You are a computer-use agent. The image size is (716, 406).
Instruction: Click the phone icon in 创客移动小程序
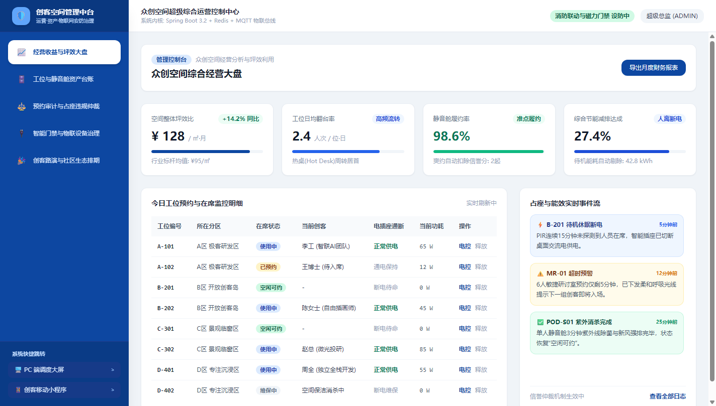point(18,390)
